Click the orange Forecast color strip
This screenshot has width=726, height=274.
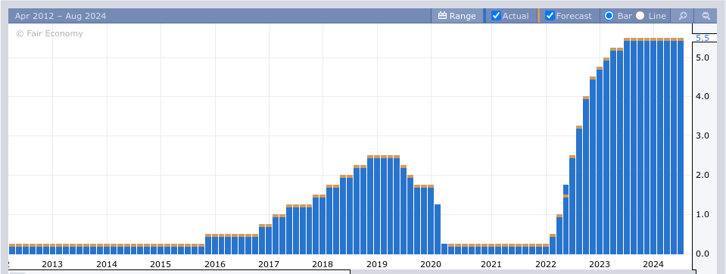tap(538, 16)
